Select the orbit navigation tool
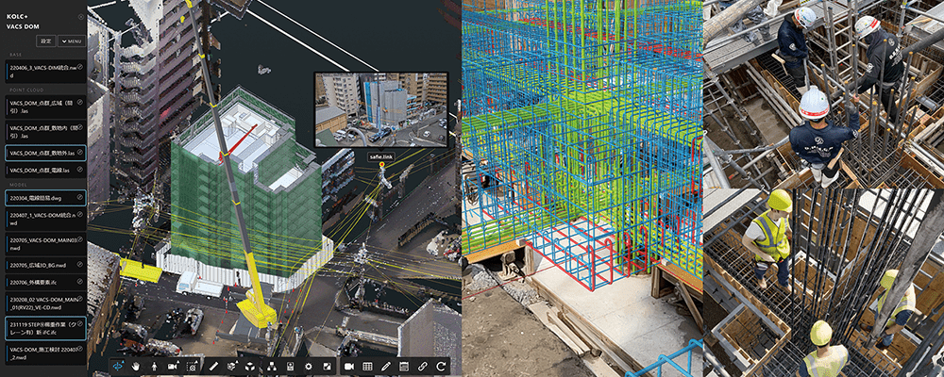 [x=118, y=366]
